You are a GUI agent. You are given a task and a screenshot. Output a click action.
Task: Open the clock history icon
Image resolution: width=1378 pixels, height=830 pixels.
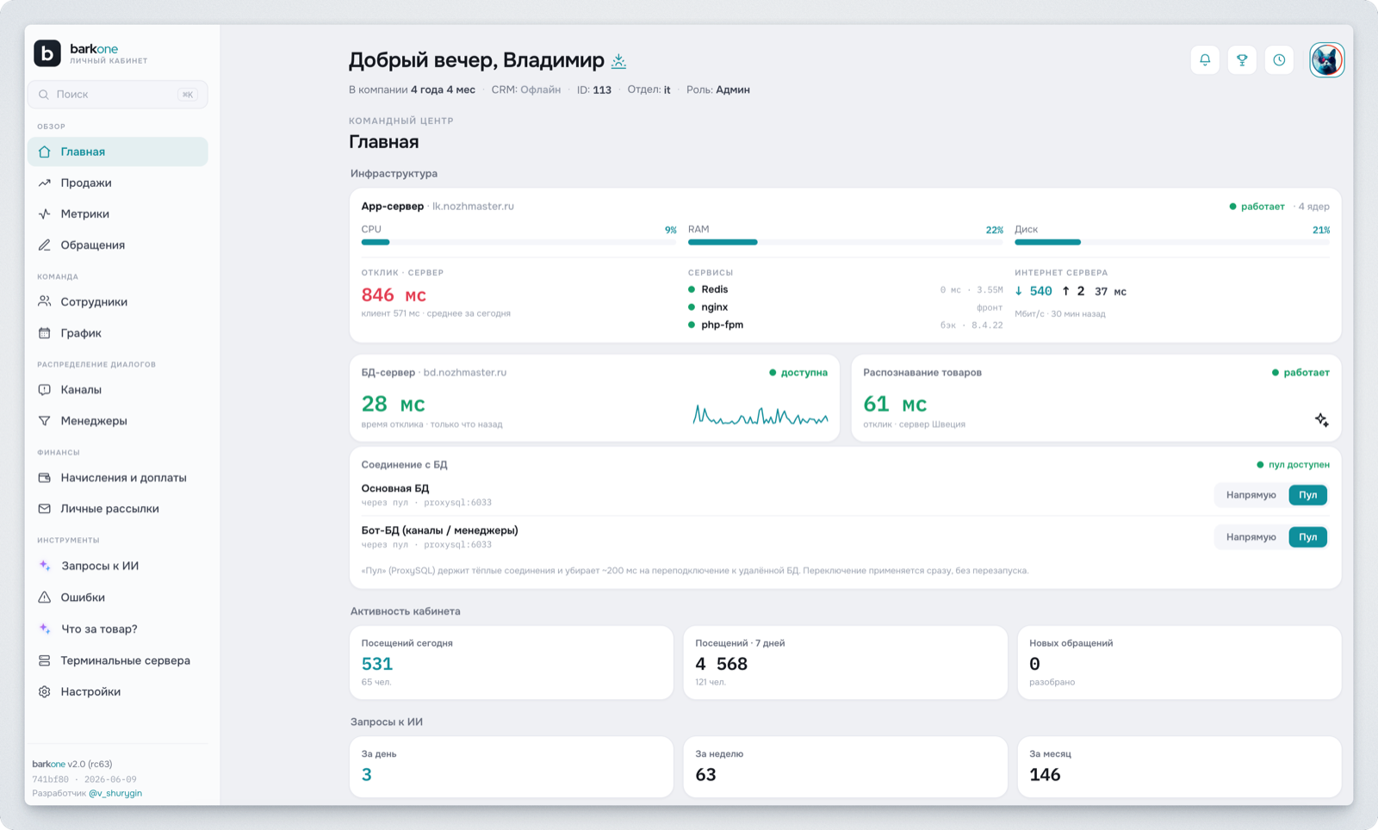point(1279,60)
